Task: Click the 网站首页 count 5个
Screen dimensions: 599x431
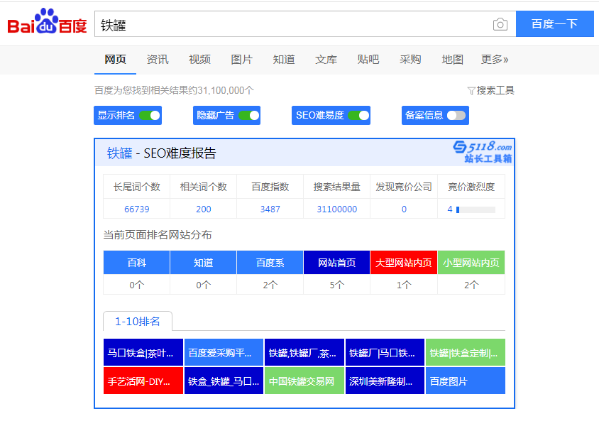Action: (337, 285)
